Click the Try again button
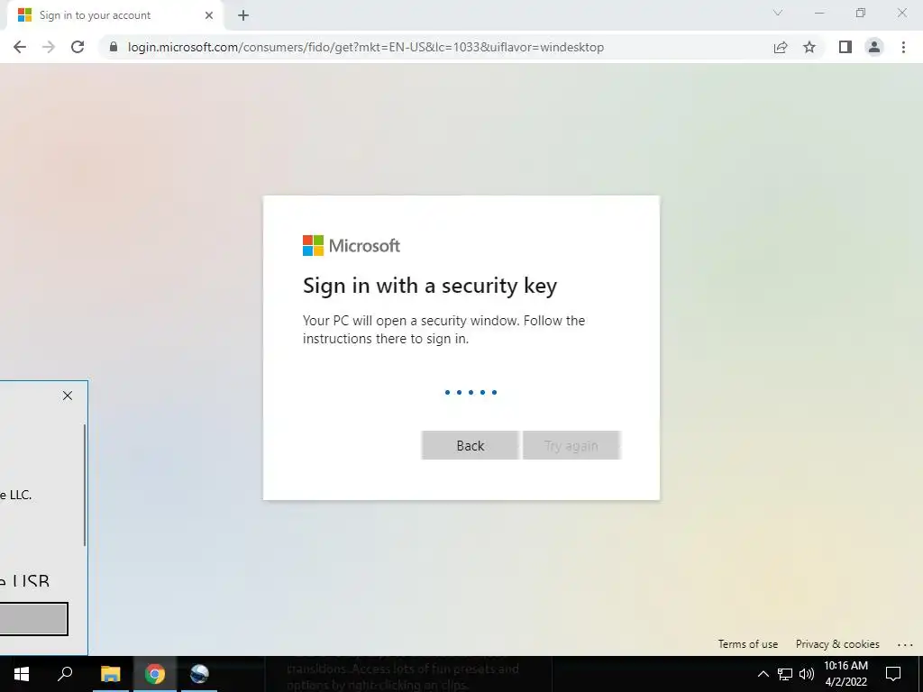 coord(571,445)
